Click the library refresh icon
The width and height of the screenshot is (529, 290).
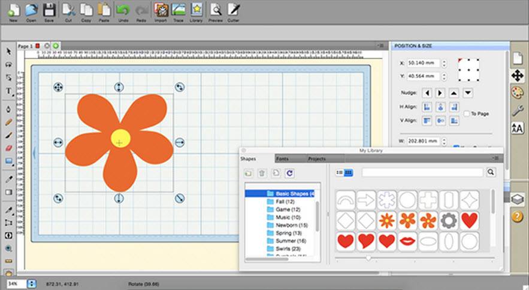[x=289, y=173]
